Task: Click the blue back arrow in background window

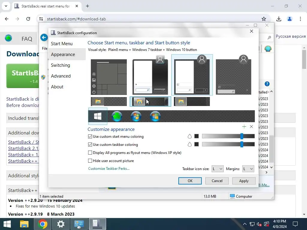Action: (x=44, y=37)
